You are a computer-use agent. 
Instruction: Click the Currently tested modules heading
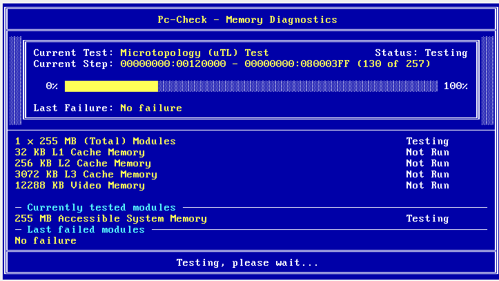[101, 208]
